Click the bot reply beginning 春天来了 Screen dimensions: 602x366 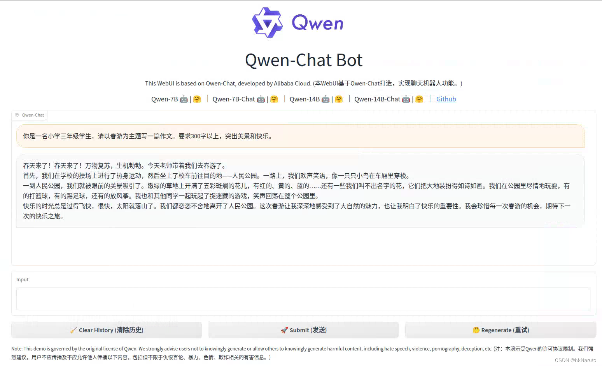click(301, 191)
